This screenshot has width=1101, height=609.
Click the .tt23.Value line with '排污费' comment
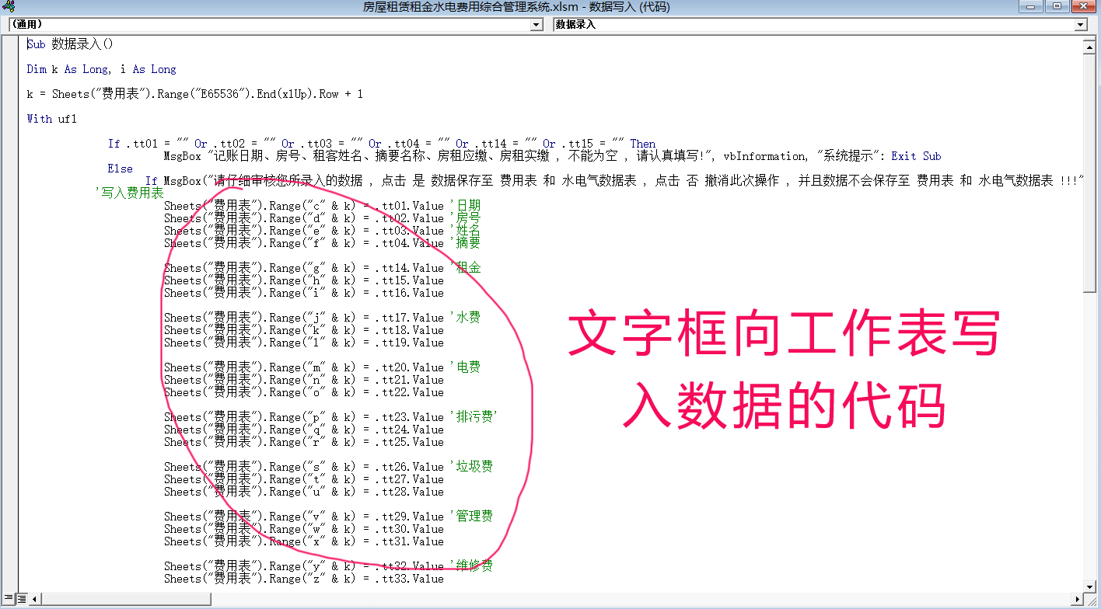330,417
